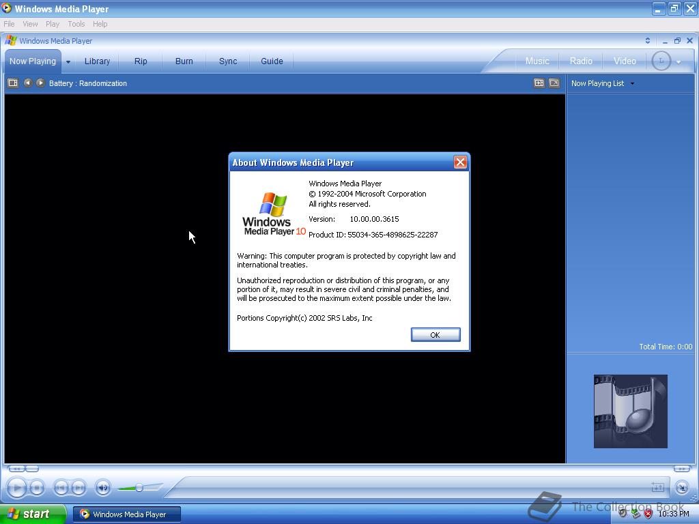Click the Windows Media Player 10 logo
This screenshot has width=699, height=524.
274,214
